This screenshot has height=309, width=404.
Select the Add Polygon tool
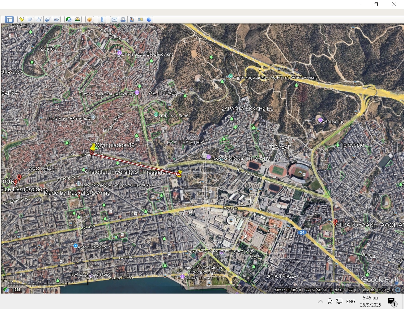[x=30, y=19]
